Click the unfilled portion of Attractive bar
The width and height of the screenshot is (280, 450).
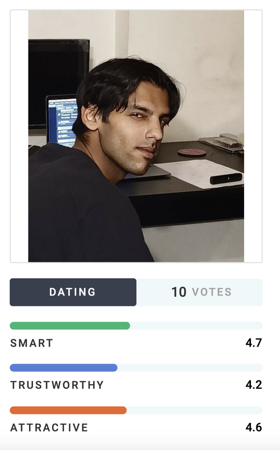(x=194, y=411)
